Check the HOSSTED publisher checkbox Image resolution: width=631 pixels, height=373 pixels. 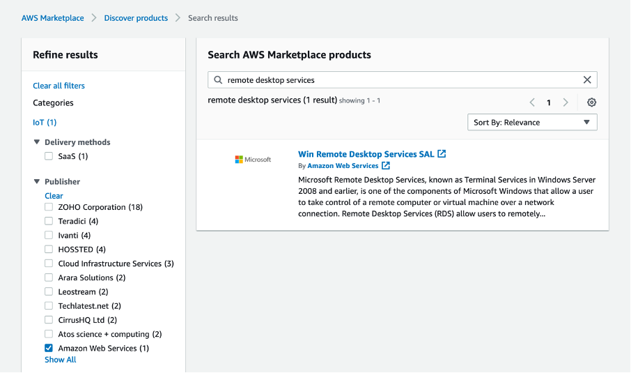pyautogui.click(x=49, y=250)
